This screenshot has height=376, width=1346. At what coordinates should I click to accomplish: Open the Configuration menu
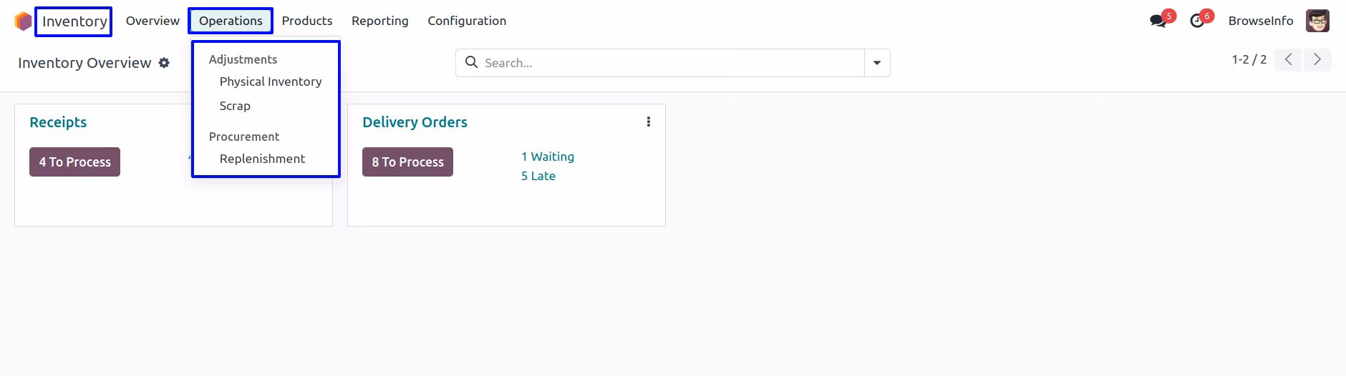pyautogui.click(x=467, y=21)
